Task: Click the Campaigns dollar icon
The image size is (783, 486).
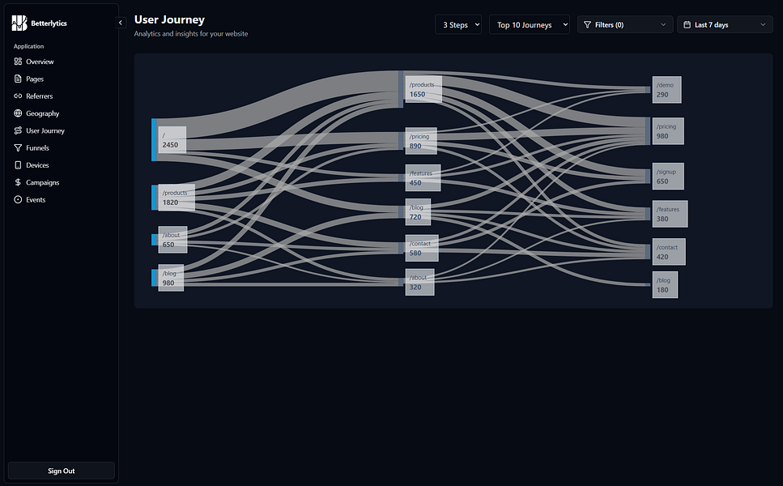Action: coord(18,182)
